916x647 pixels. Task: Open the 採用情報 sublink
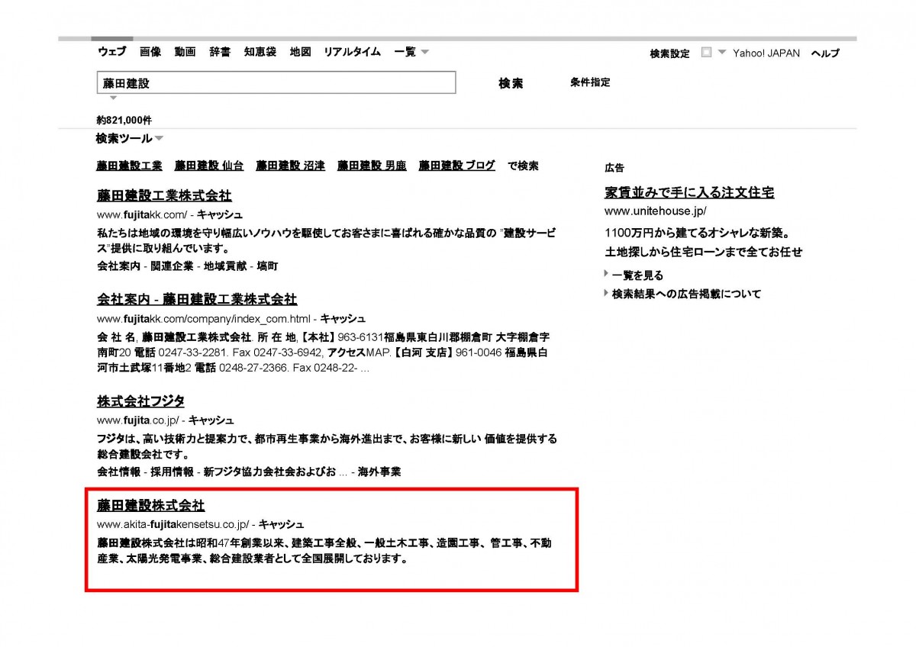172,472
